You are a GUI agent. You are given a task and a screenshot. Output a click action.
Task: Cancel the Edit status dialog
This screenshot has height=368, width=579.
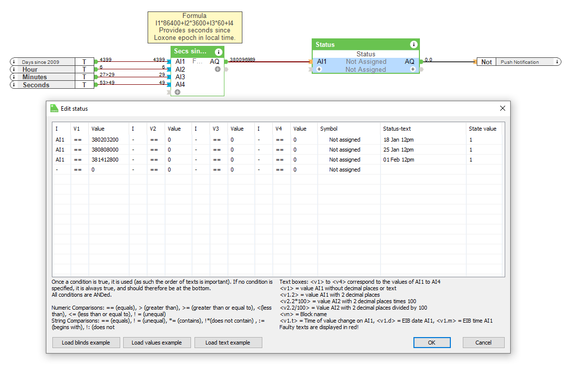[483, 343]
